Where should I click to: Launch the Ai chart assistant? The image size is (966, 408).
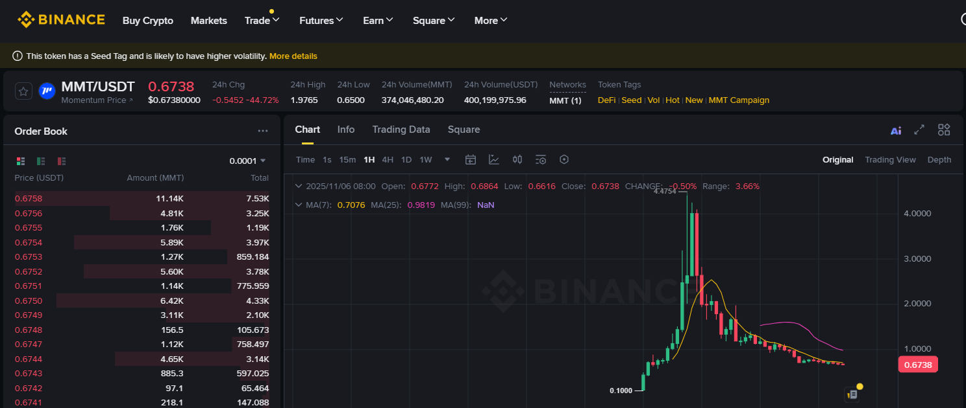click(896, 130)
